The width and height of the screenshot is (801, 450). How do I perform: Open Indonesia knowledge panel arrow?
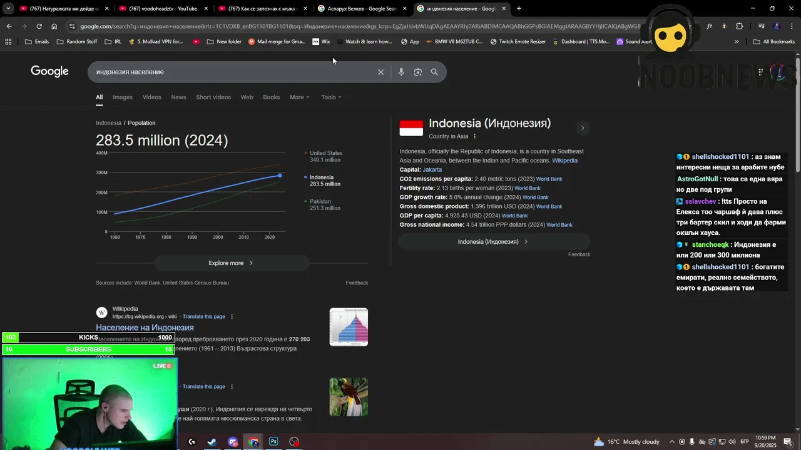point(583,128)
